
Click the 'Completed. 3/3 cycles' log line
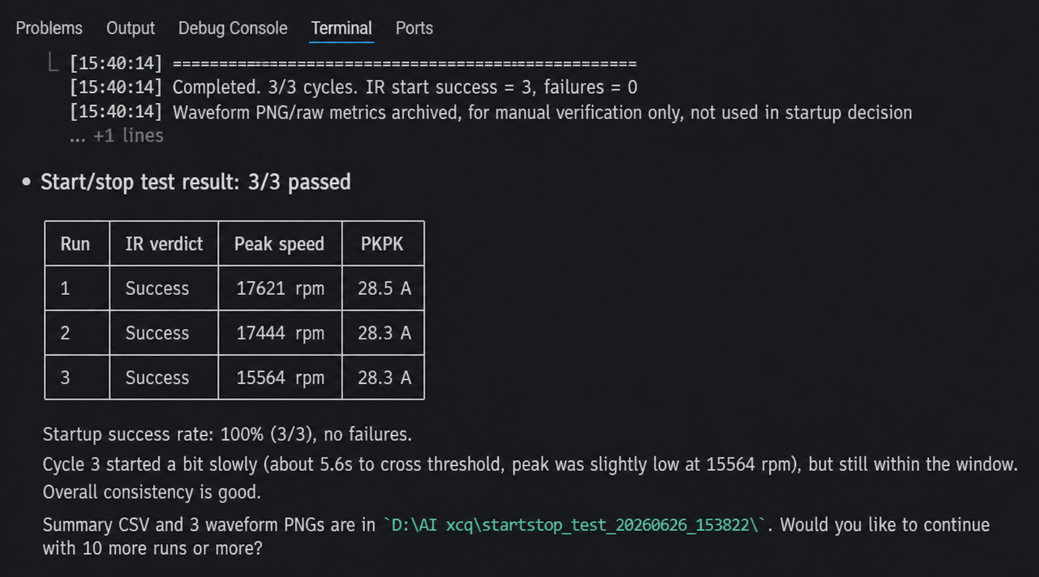pyautogui.click(x=353, y=88)
